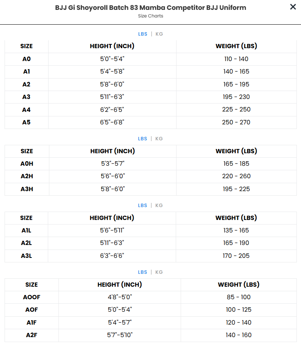Switch the female sizes table to KG
301x347 pixels.
click(159, 272)
